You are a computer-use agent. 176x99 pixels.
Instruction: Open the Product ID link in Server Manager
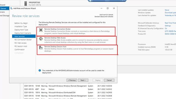[x=170, y=34]
